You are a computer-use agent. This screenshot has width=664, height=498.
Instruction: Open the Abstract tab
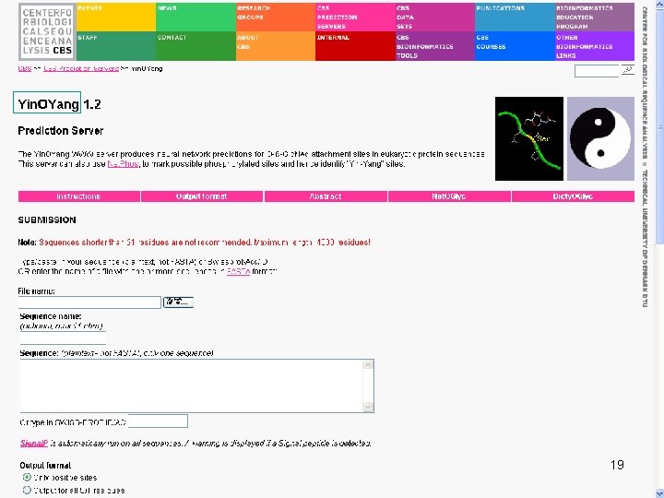tap(326, 196)
